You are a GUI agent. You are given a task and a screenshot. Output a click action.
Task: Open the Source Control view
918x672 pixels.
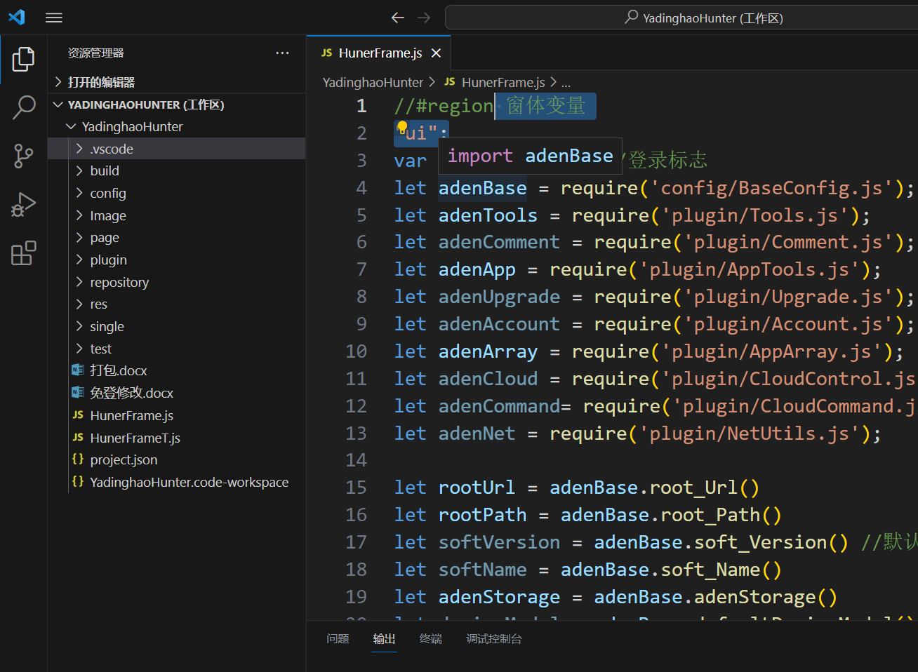tap(23, 156)
